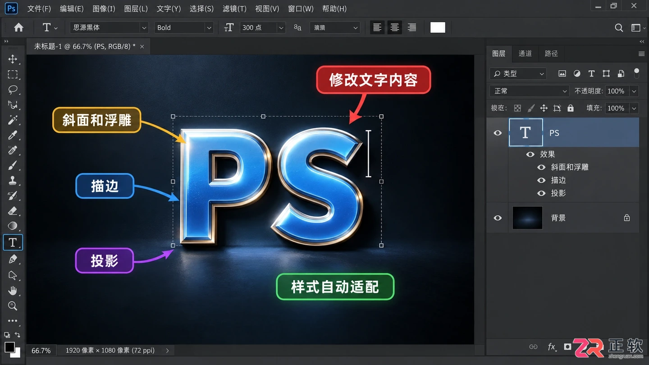Toggle visibility of 投影 effect
Screen dimensions: 649x365
pos(541,193)
